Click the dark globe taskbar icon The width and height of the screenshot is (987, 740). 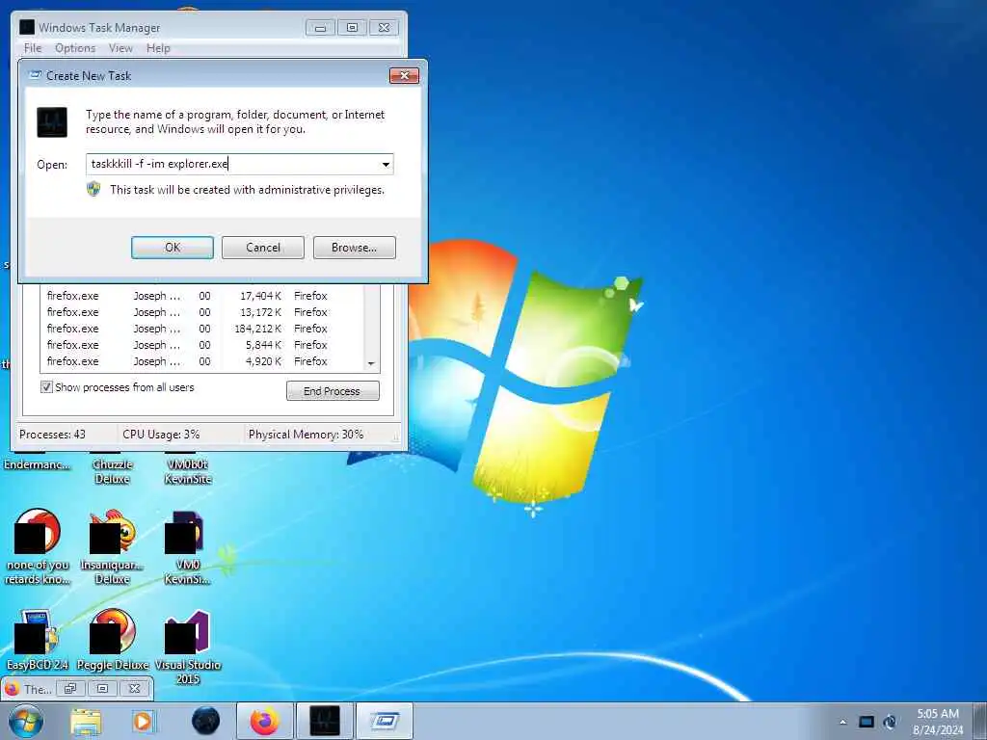pyautogui.click(x=206, y=722)
